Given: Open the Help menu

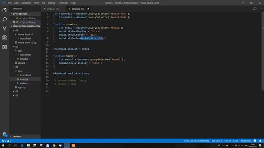Looking at the screenshot, I should click(73, 3).
